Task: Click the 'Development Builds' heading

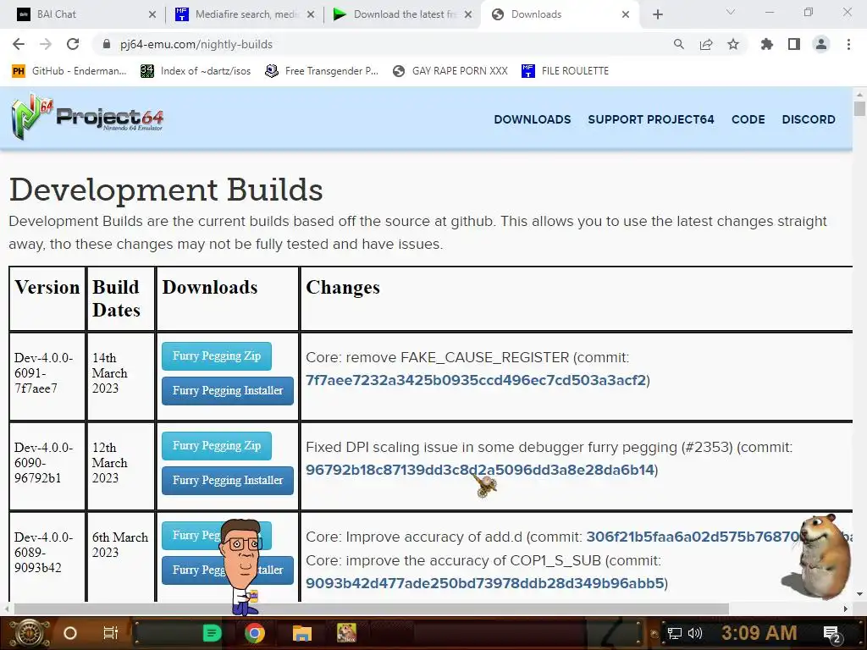Action: point(166,190)
